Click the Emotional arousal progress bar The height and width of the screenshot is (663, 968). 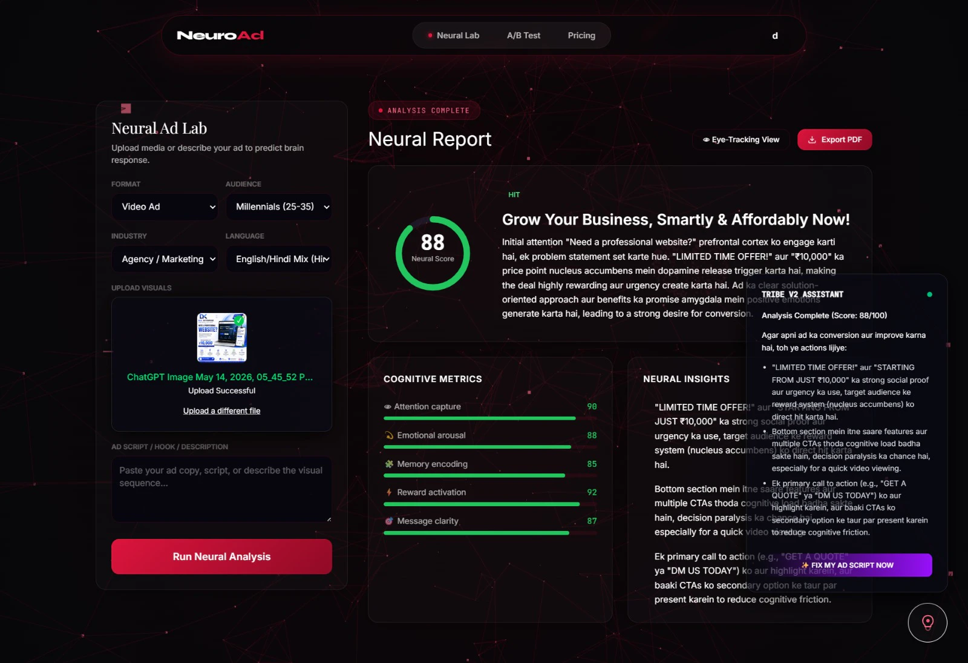tap(490, 447)
